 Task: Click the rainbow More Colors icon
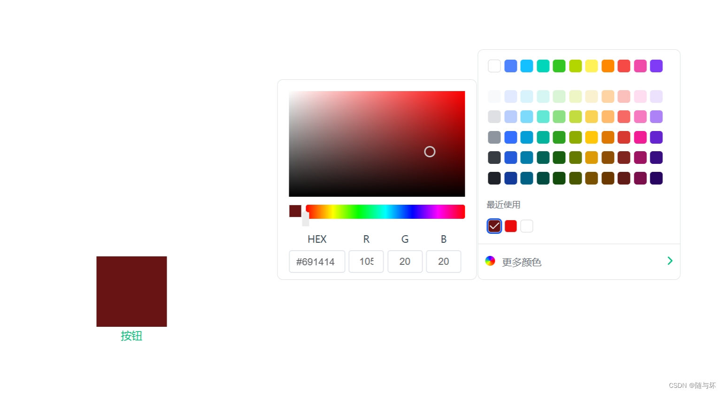pos(490,261)
